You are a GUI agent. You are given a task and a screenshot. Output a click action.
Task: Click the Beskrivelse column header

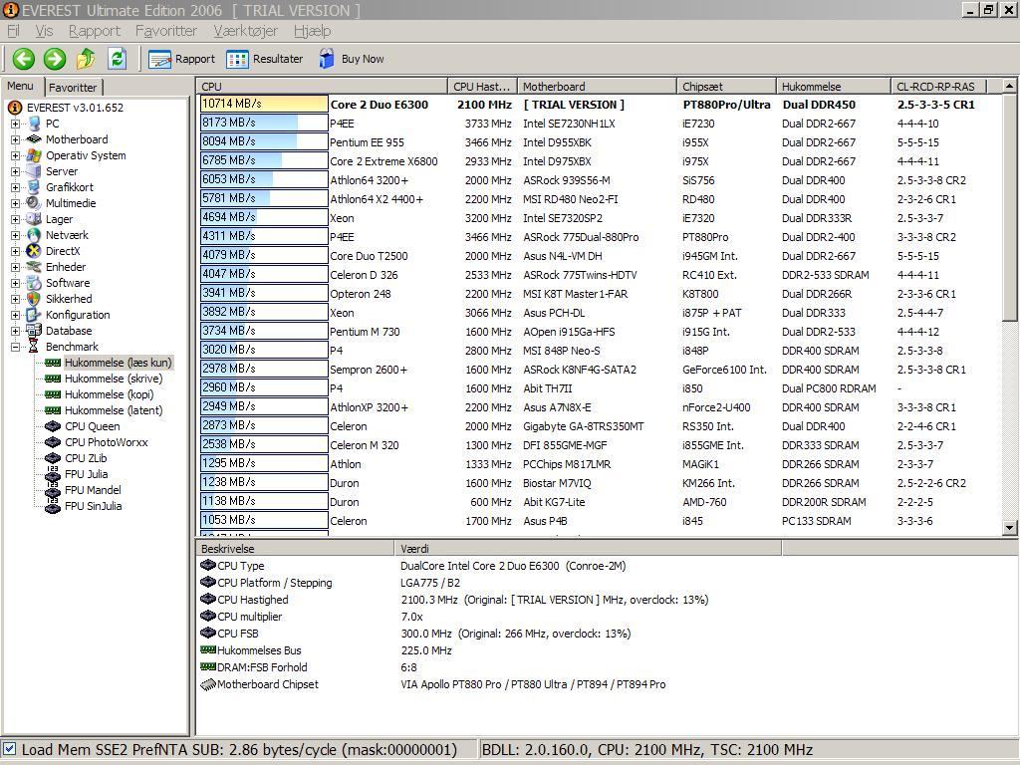click(x=295, y=549)
